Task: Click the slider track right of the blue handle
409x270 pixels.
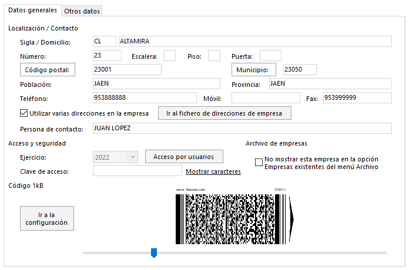Action: point(271,253)
